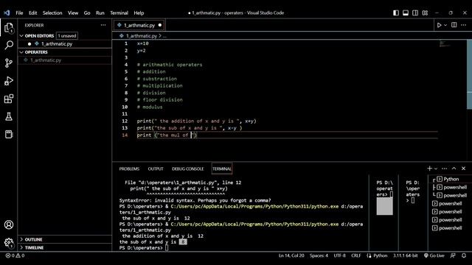Select the Terminal panel tab
This screenshot has width=472, height=265.
pos(222,169)
